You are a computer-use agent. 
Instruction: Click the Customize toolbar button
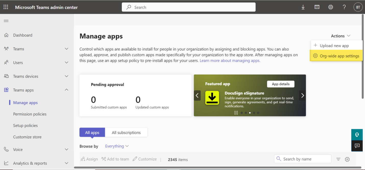click(x=145, y=159)
